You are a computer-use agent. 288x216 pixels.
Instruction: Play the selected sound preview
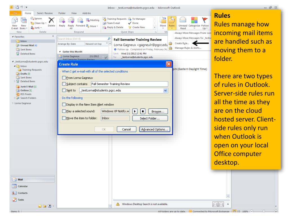[x=135, y=111]
